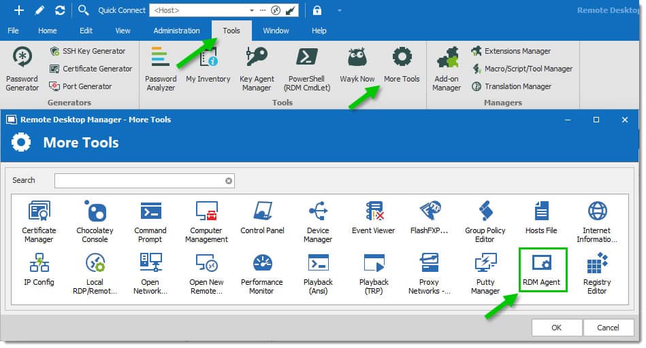Open the RDM Agent tool
Image resolution: width=646 pixels, height=348 pixels.
[543, 270]
